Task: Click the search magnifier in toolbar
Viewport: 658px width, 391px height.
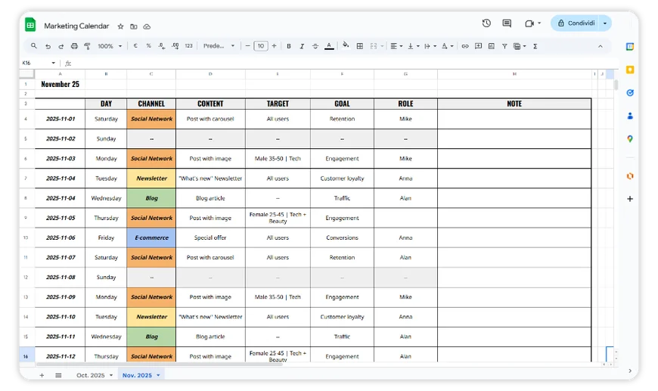Action: click(34, 46)
